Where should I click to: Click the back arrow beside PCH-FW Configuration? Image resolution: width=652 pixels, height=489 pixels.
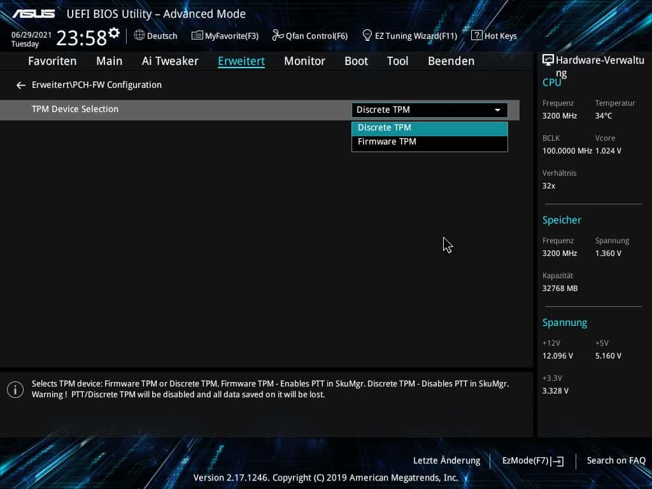(21, 85)
